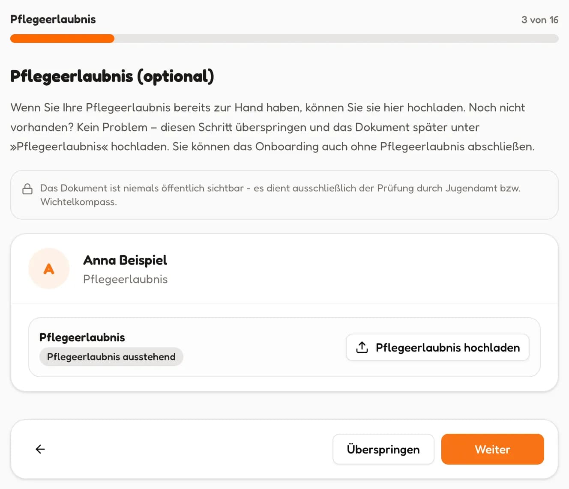Viewport: 569px width, 489px height.
Task: Click the small Pflegeerlaubnis title at top
Action: coord(53,20)
